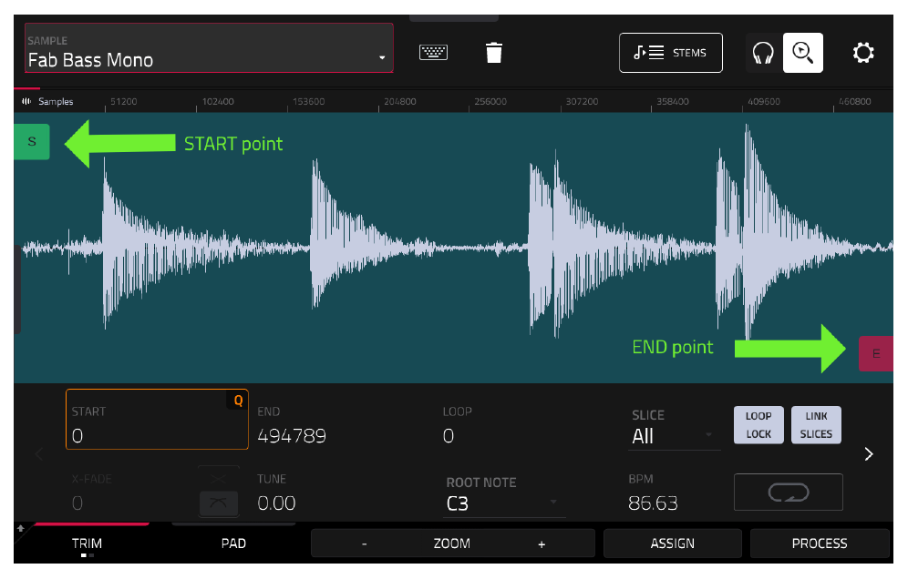
Task: Select the red E end marker
Action: click(x=875, y=353)
